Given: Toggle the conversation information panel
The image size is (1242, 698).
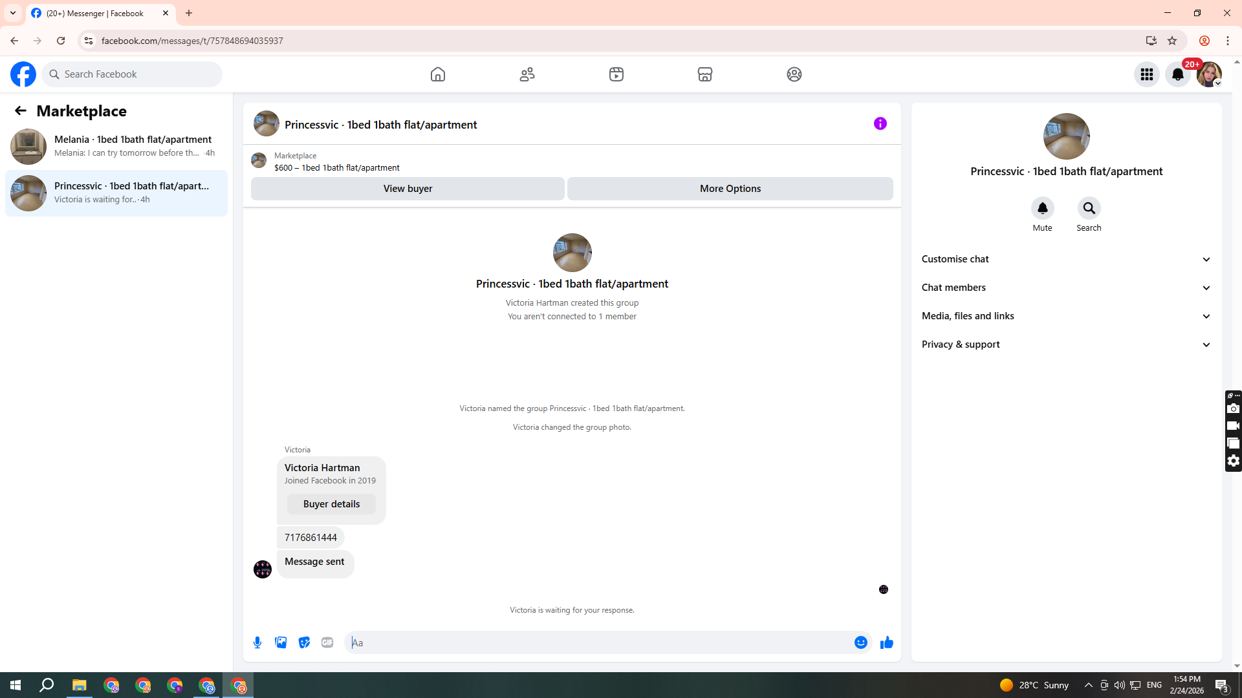Looking at the screenshot, I should click(880, 123).
